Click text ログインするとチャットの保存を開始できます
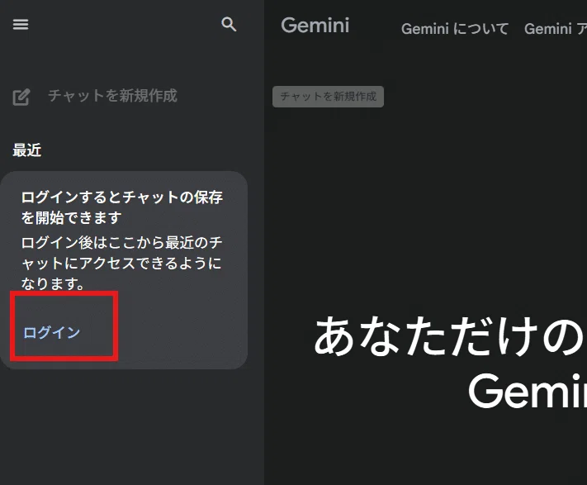Screen dimensions: 587x485 pos(121,207)
